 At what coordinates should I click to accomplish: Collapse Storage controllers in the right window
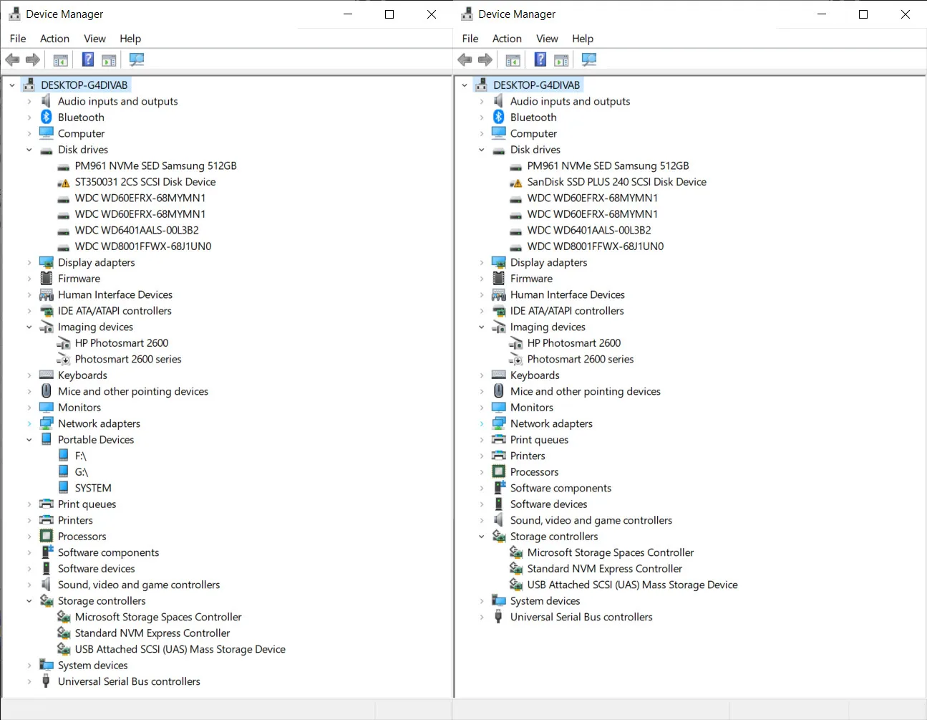(x=482, y=537)
